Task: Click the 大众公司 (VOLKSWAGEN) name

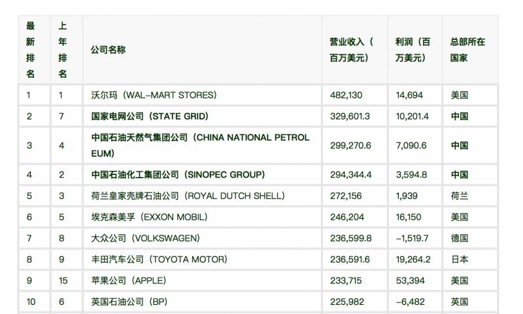Action: coord(146,238)
